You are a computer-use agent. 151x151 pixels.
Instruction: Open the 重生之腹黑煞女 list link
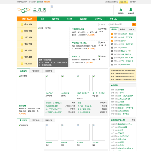coord(85,109)
